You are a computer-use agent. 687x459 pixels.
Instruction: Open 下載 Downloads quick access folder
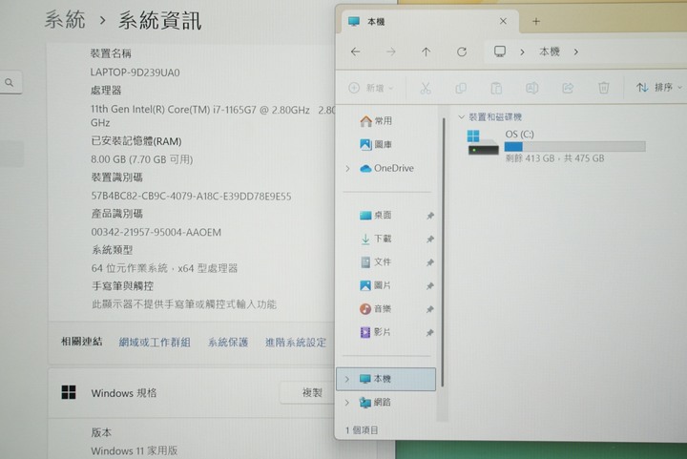click(x=376, y=239)
